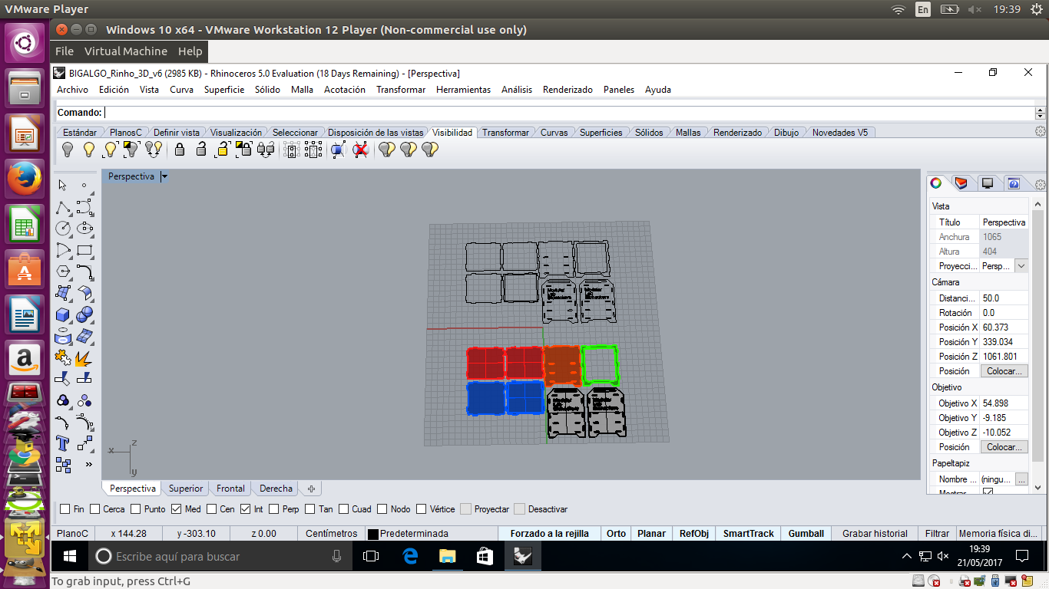Image resolution: width=1049 pixels, height=589 pixels.
Task: Switch to the Superior viewport tab
Action: pyautogui.click(x=186, y=489)
